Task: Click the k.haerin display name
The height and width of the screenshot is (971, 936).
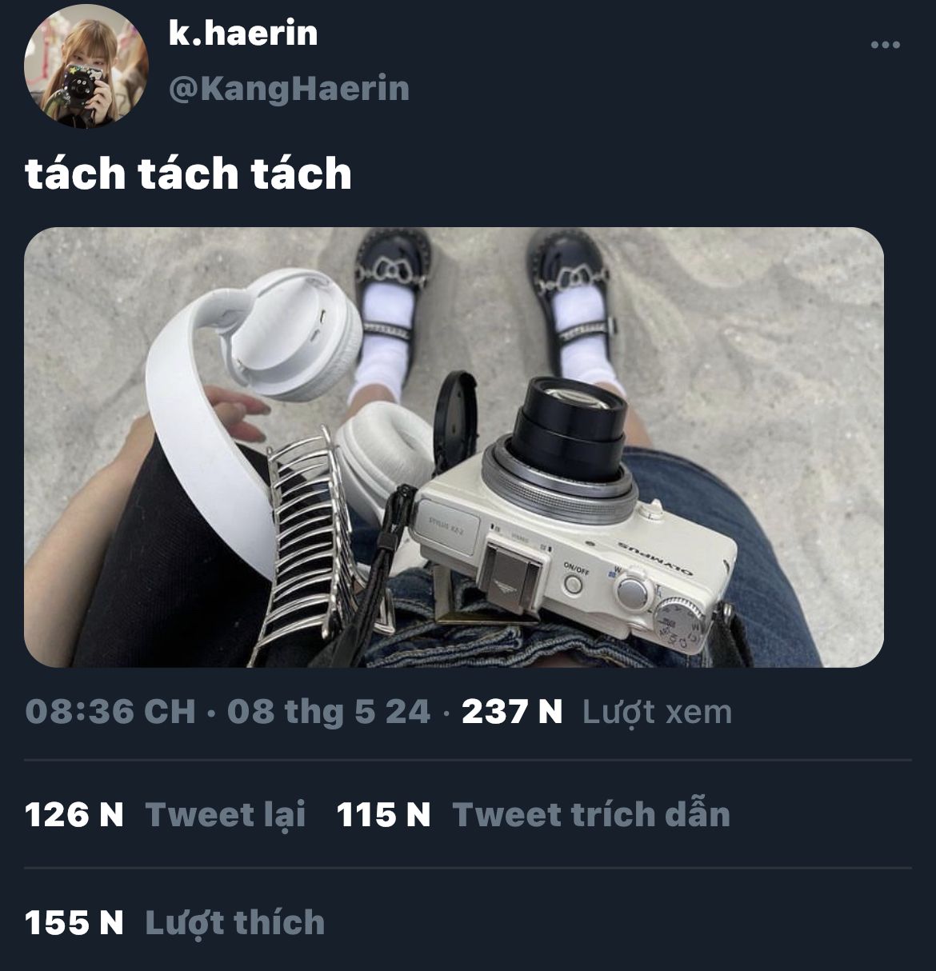Action: click(x=243, y=33)
